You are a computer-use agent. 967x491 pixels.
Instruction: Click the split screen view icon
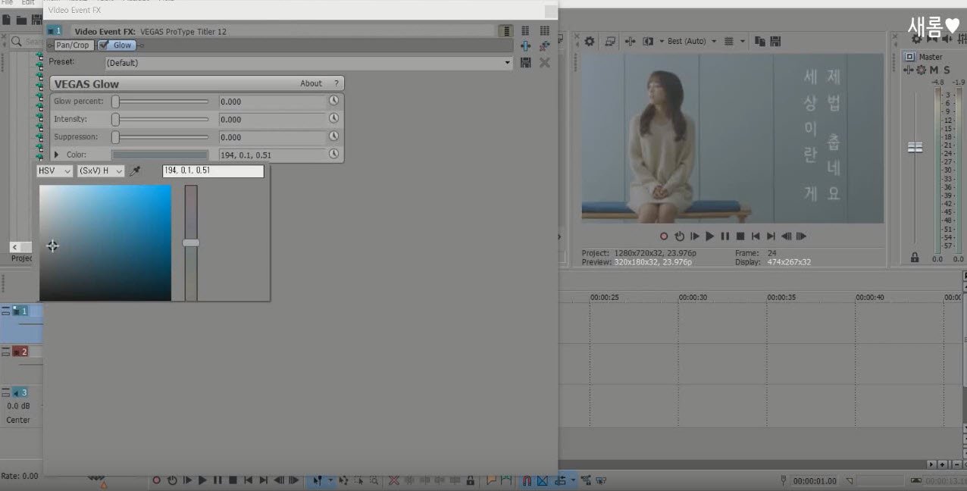[648, 41]
